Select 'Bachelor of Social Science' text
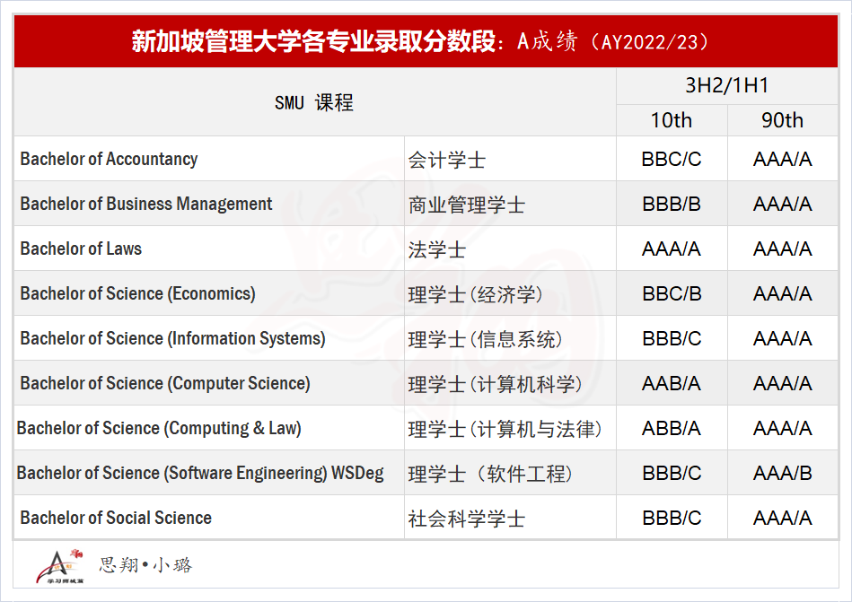The height and width of the screenshot is (602, 852). pos(116,518)
